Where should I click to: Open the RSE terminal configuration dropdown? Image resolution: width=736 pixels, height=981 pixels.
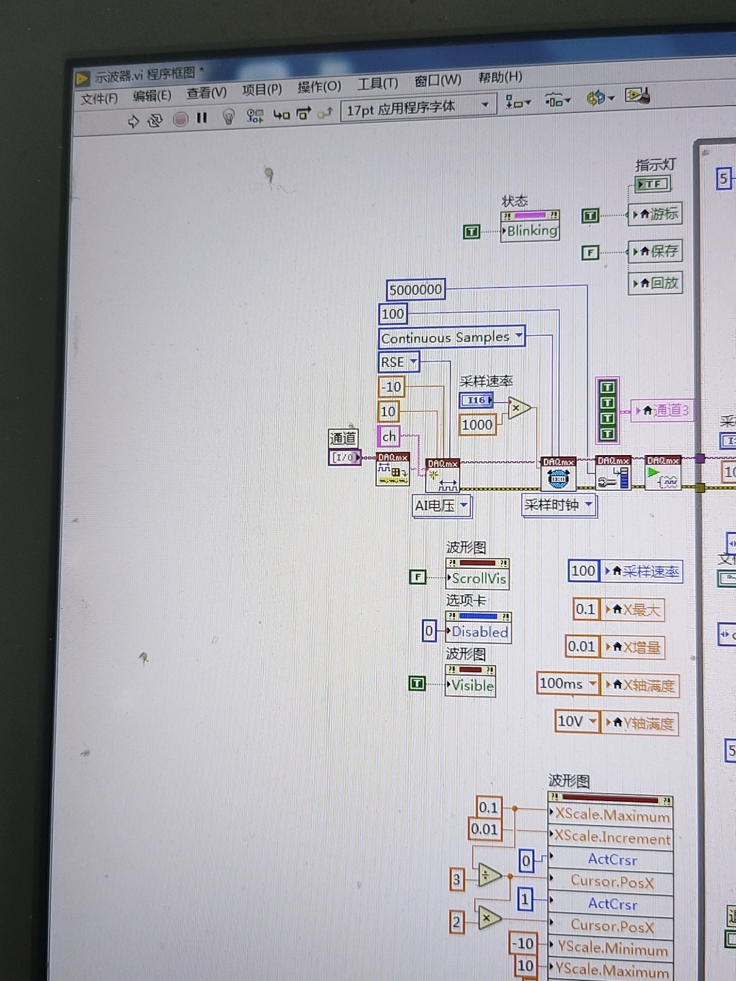click(x=399, y=362)
